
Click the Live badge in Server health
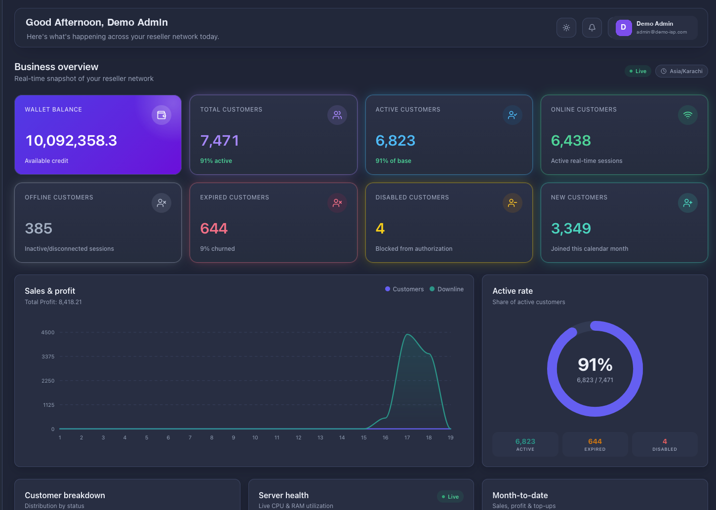tap(450, 497)
